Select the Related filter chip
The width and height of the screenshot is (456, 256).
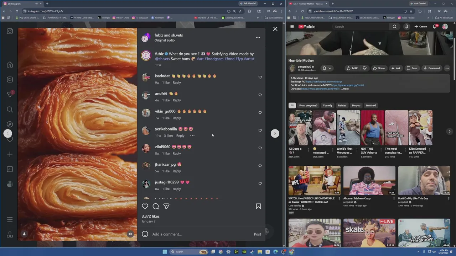pyautogui.click(x=342, y=106)
